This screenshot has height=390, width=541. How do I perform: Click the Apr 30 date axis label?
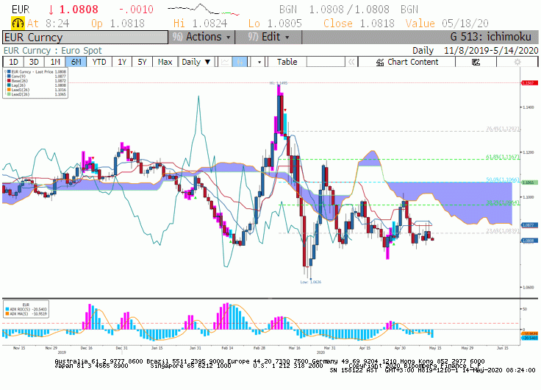pyautogui.click(x=400, y=348)
